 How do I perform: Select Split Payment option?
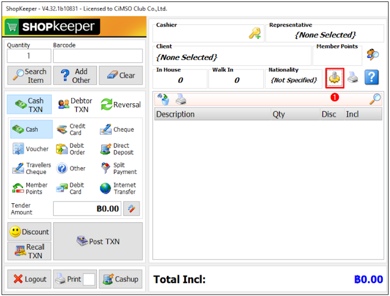[119, 168]
